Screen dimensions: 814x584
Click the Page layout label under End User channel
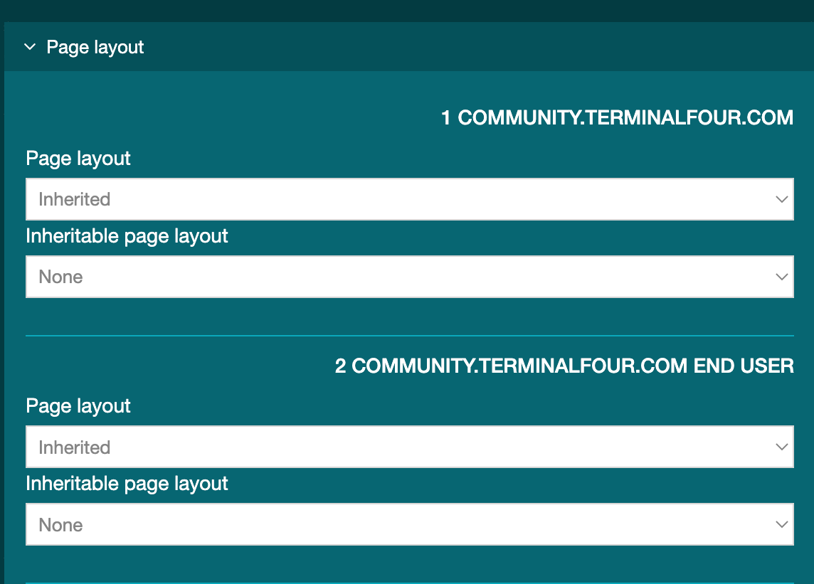[78, 406]
